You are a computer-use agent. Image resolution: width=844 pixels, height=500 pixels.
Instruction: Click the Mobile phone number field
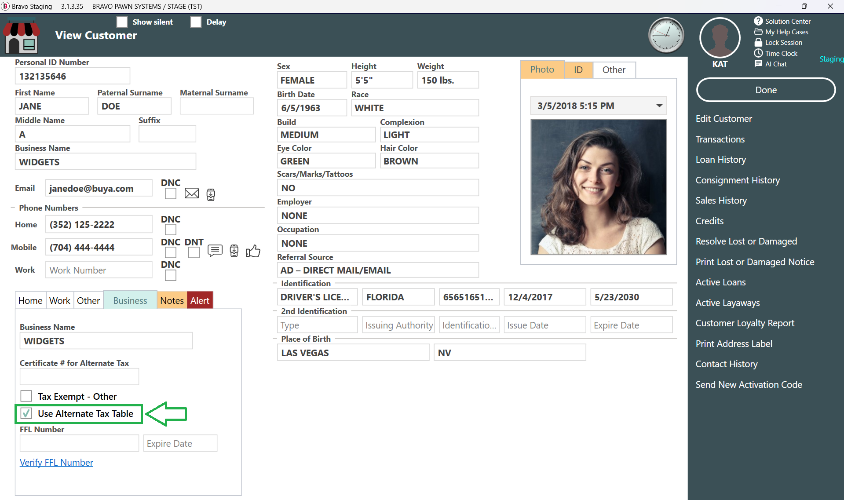(99, 247)
